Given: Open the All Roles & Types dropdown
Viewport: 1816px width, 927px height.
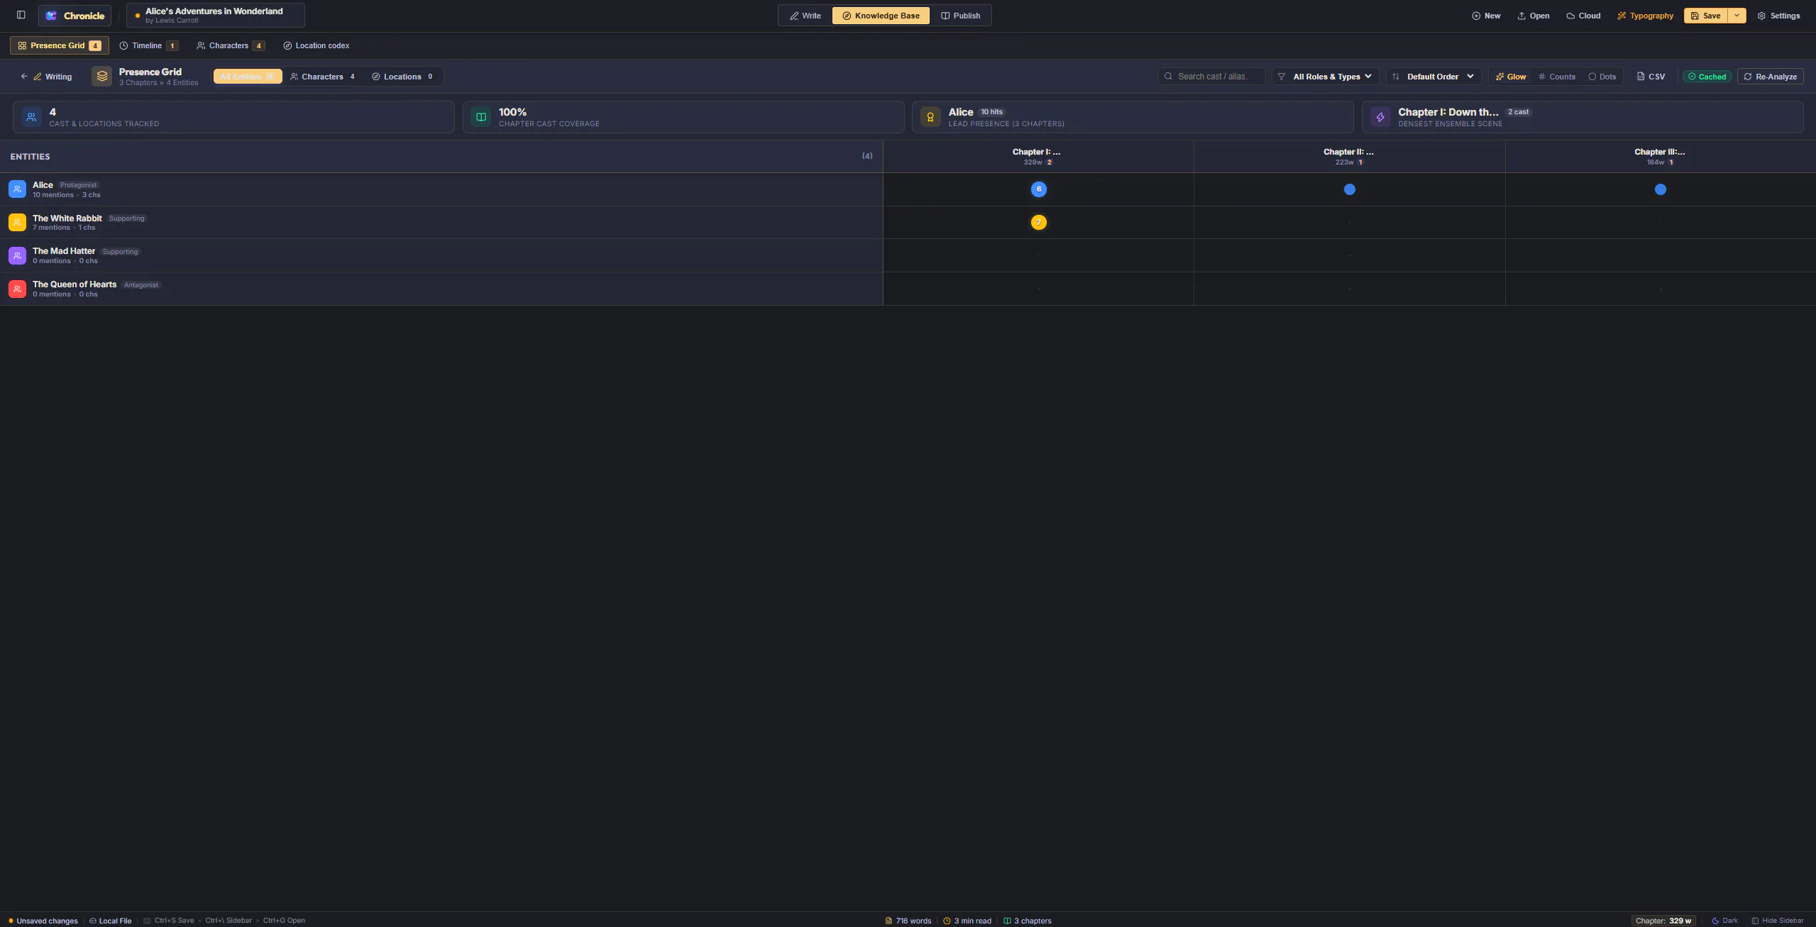Looking at the screenshot, I should [x=1326, y=77].
